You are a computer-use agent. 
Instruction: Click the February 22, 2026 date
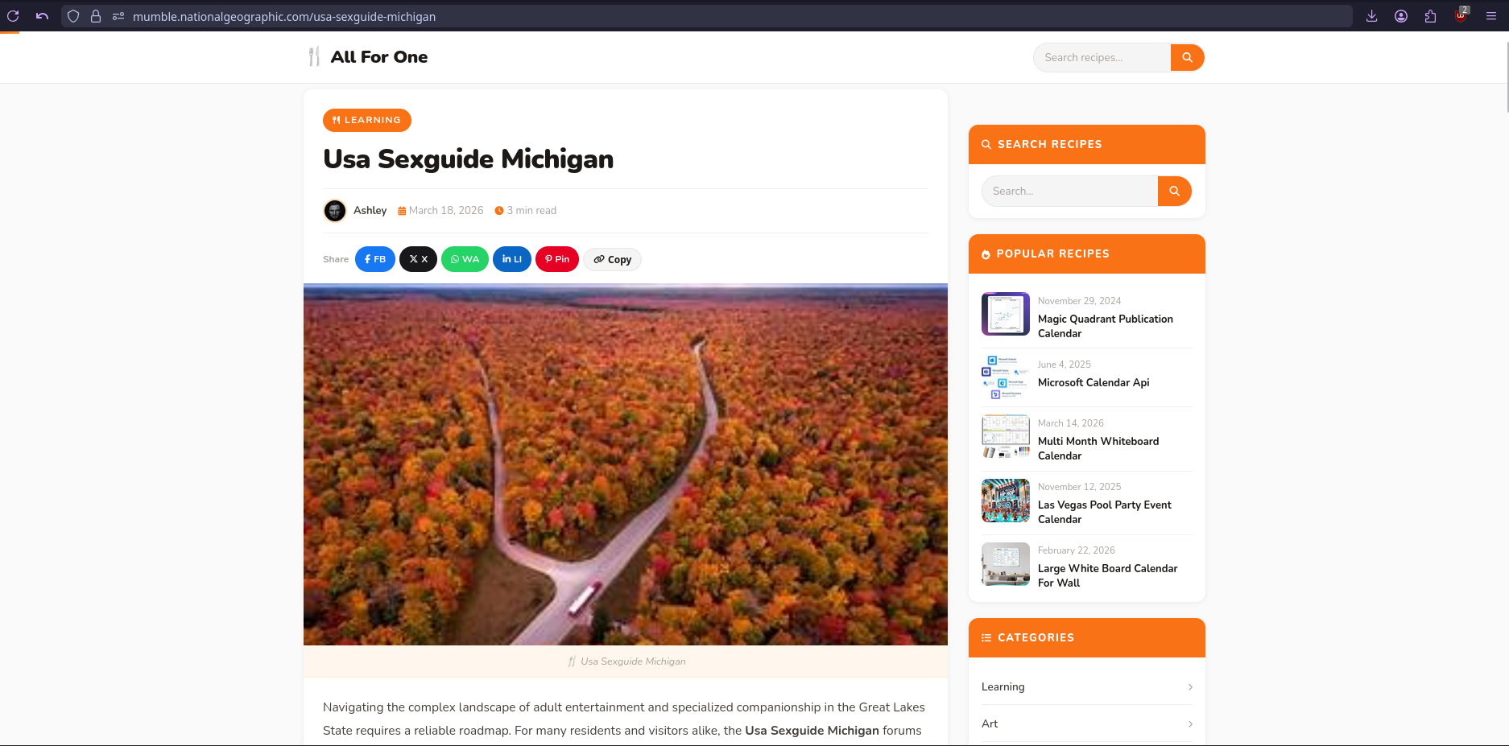pos(1077,550)
